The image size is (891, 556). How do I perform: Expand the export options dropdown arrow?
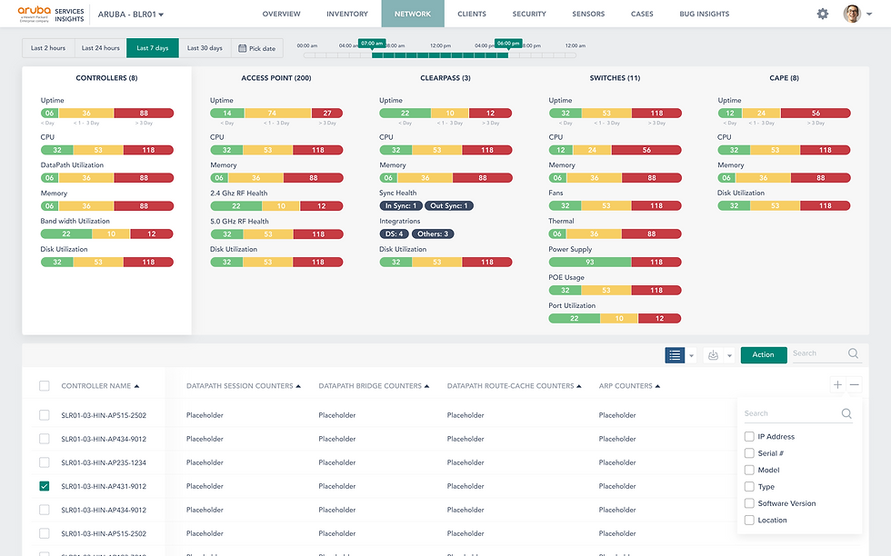[729, 356]
